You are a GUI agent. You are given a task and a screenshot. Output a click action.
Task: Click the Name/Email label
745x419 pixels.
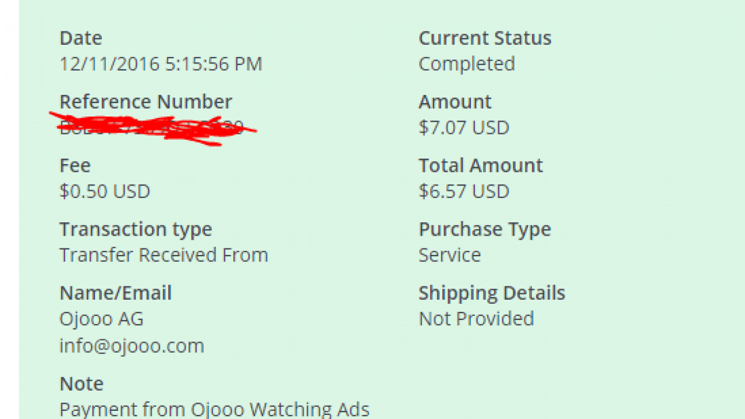115,293
